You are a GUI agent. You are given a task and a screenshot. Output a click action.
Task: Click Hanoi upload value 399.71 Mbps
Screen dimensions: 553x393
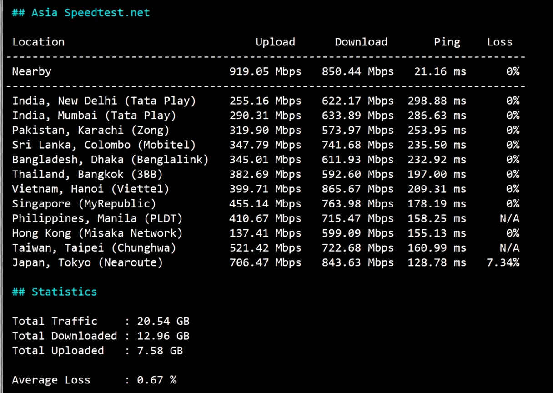click(265, 189)
